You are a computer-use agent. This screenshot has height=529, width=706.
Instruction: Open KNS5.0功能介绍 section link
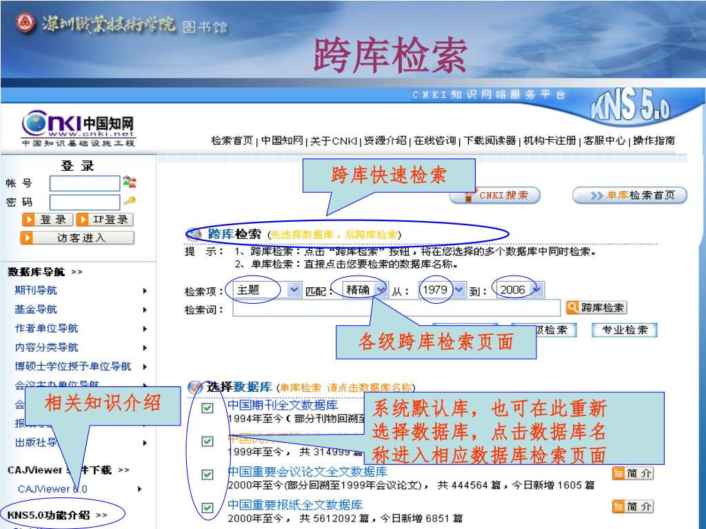click(48, 515)
